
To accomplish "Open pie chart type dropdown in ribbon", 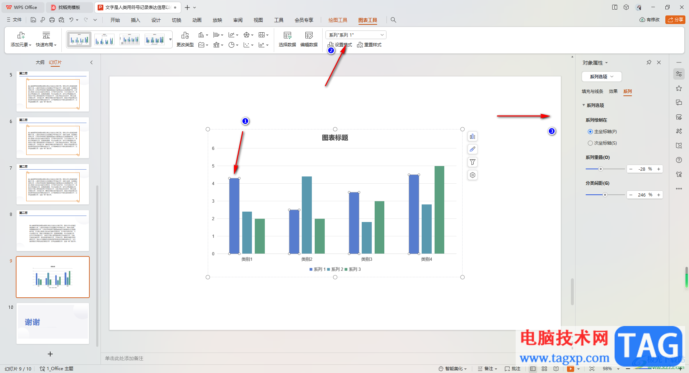I will [x=233, y=45].
